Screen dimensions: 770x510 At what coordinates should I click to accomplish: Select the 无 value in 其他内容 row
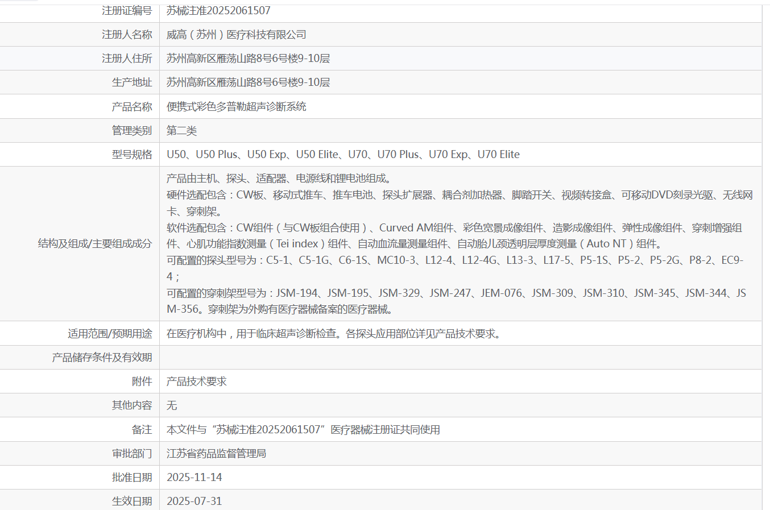tap(172, 405)
